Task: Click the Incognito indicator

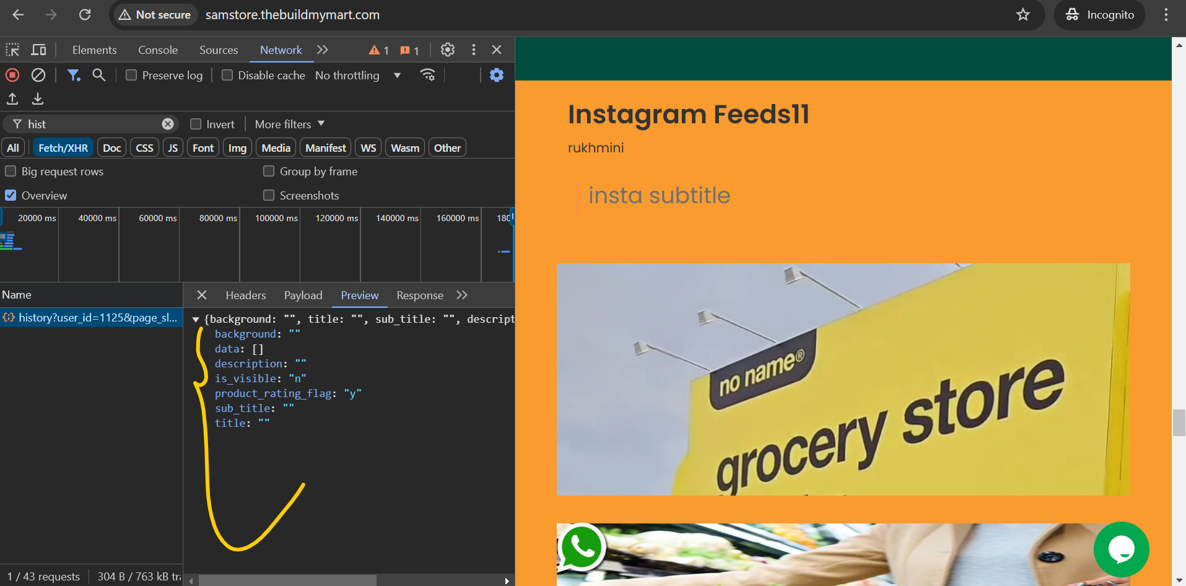Action: tap(1099, 15)
